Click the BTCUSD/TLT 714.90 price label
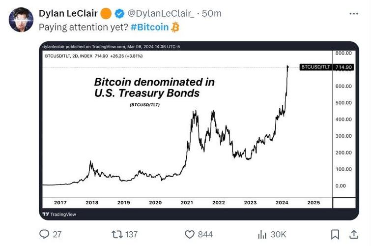Image resolution: width=372 pixels, height=246 pixels. tap(327, 67)
